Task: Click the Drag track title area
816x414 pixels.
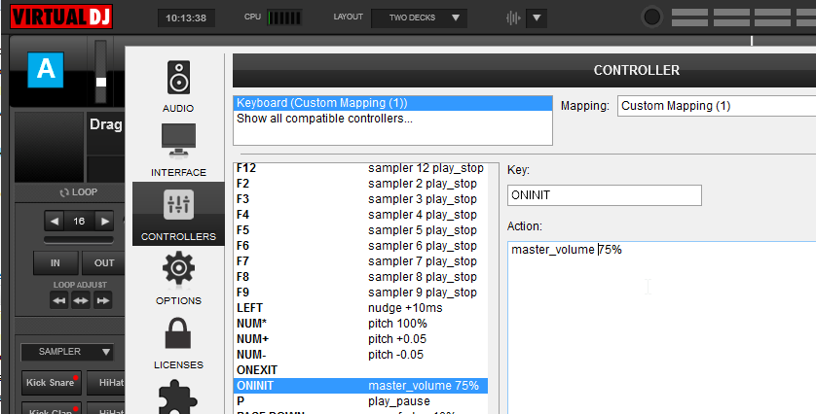Action: pos(106,124)
